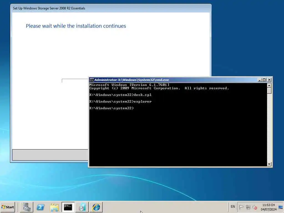
Task: Click the Show desktop icon in tray
Action: pos(281,207)
